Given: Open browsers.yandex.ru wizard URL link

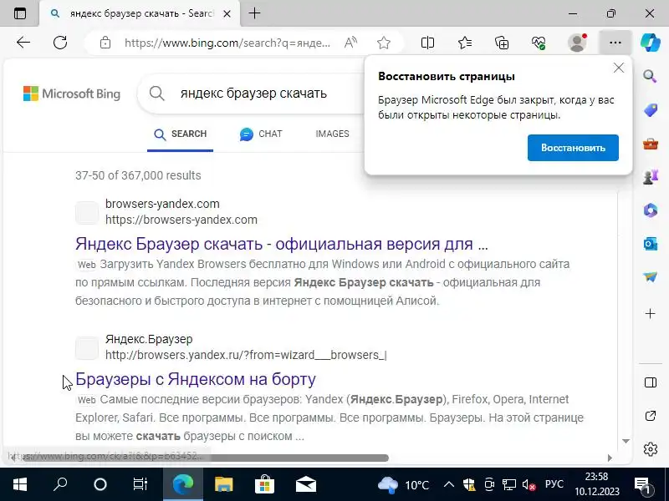Looking at the screenshot, I should point(246,355).
